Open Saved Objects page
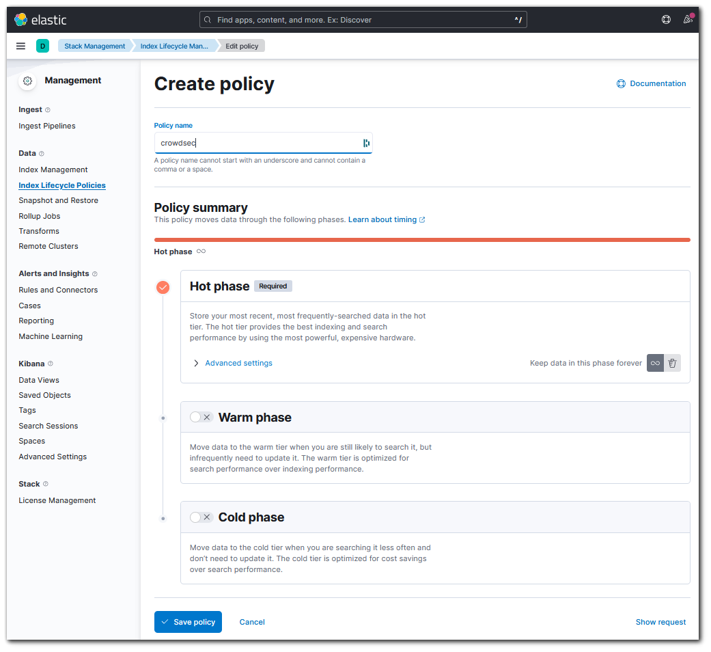 click(x=45, y=395)
